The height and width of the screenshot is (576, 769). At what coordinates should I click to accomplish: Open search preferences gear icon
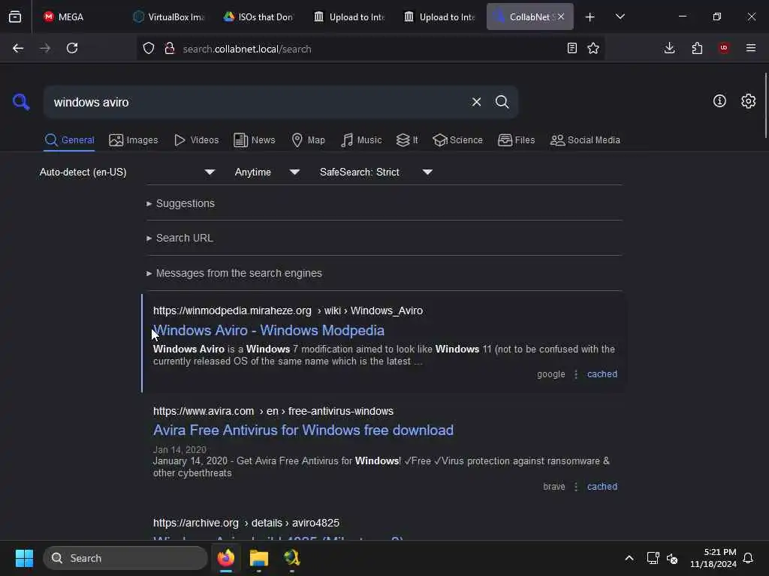point(748,101)
